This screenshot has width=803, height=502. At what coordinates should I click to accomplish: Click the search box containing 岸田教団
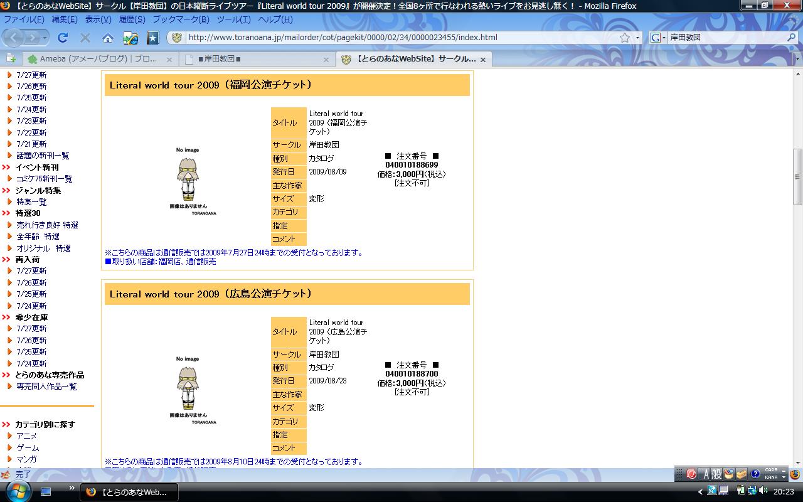(725, 38)
